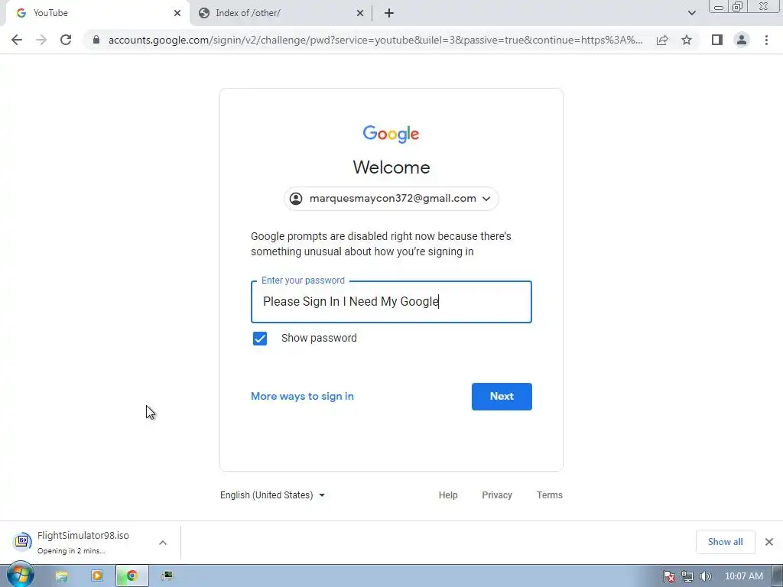Close the downloads bar
The image size is (783, 587).
[769, 542]
